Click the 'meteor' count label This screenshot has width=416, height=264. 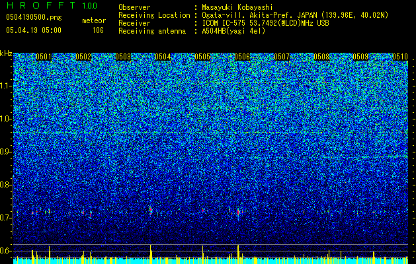[x=94, y=20]
